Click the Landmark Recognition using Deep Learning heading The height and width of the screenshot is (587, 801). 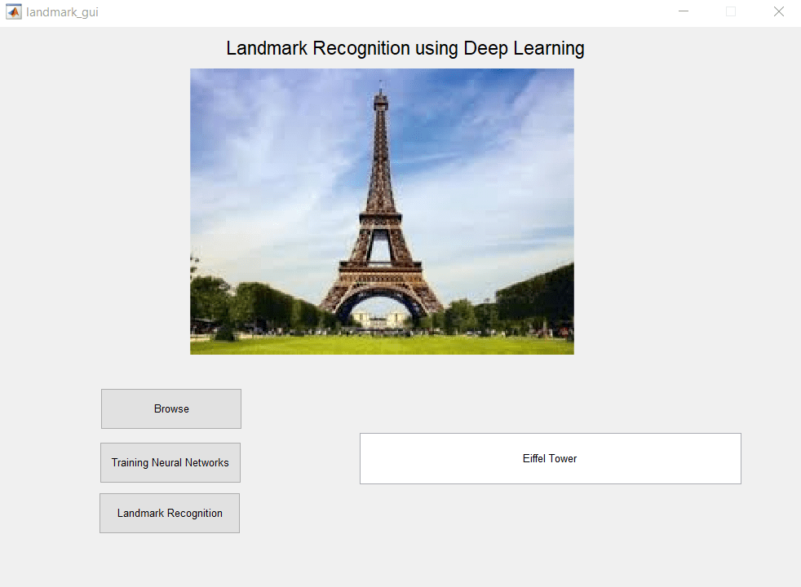[x=405, y=48]
